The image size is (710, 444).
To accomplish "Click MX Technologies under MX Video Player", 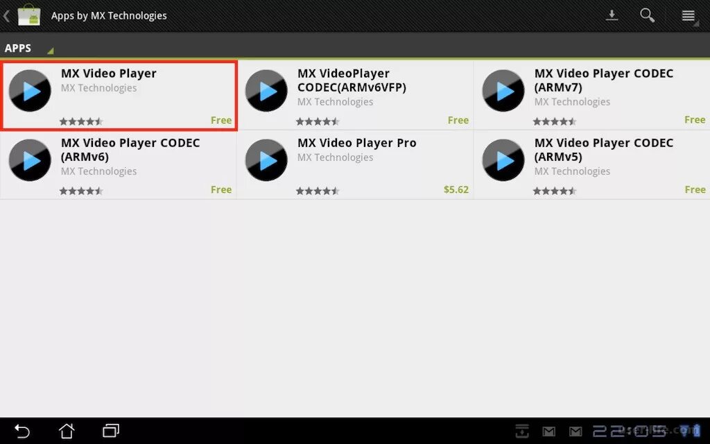I will (x=98, y=88).
